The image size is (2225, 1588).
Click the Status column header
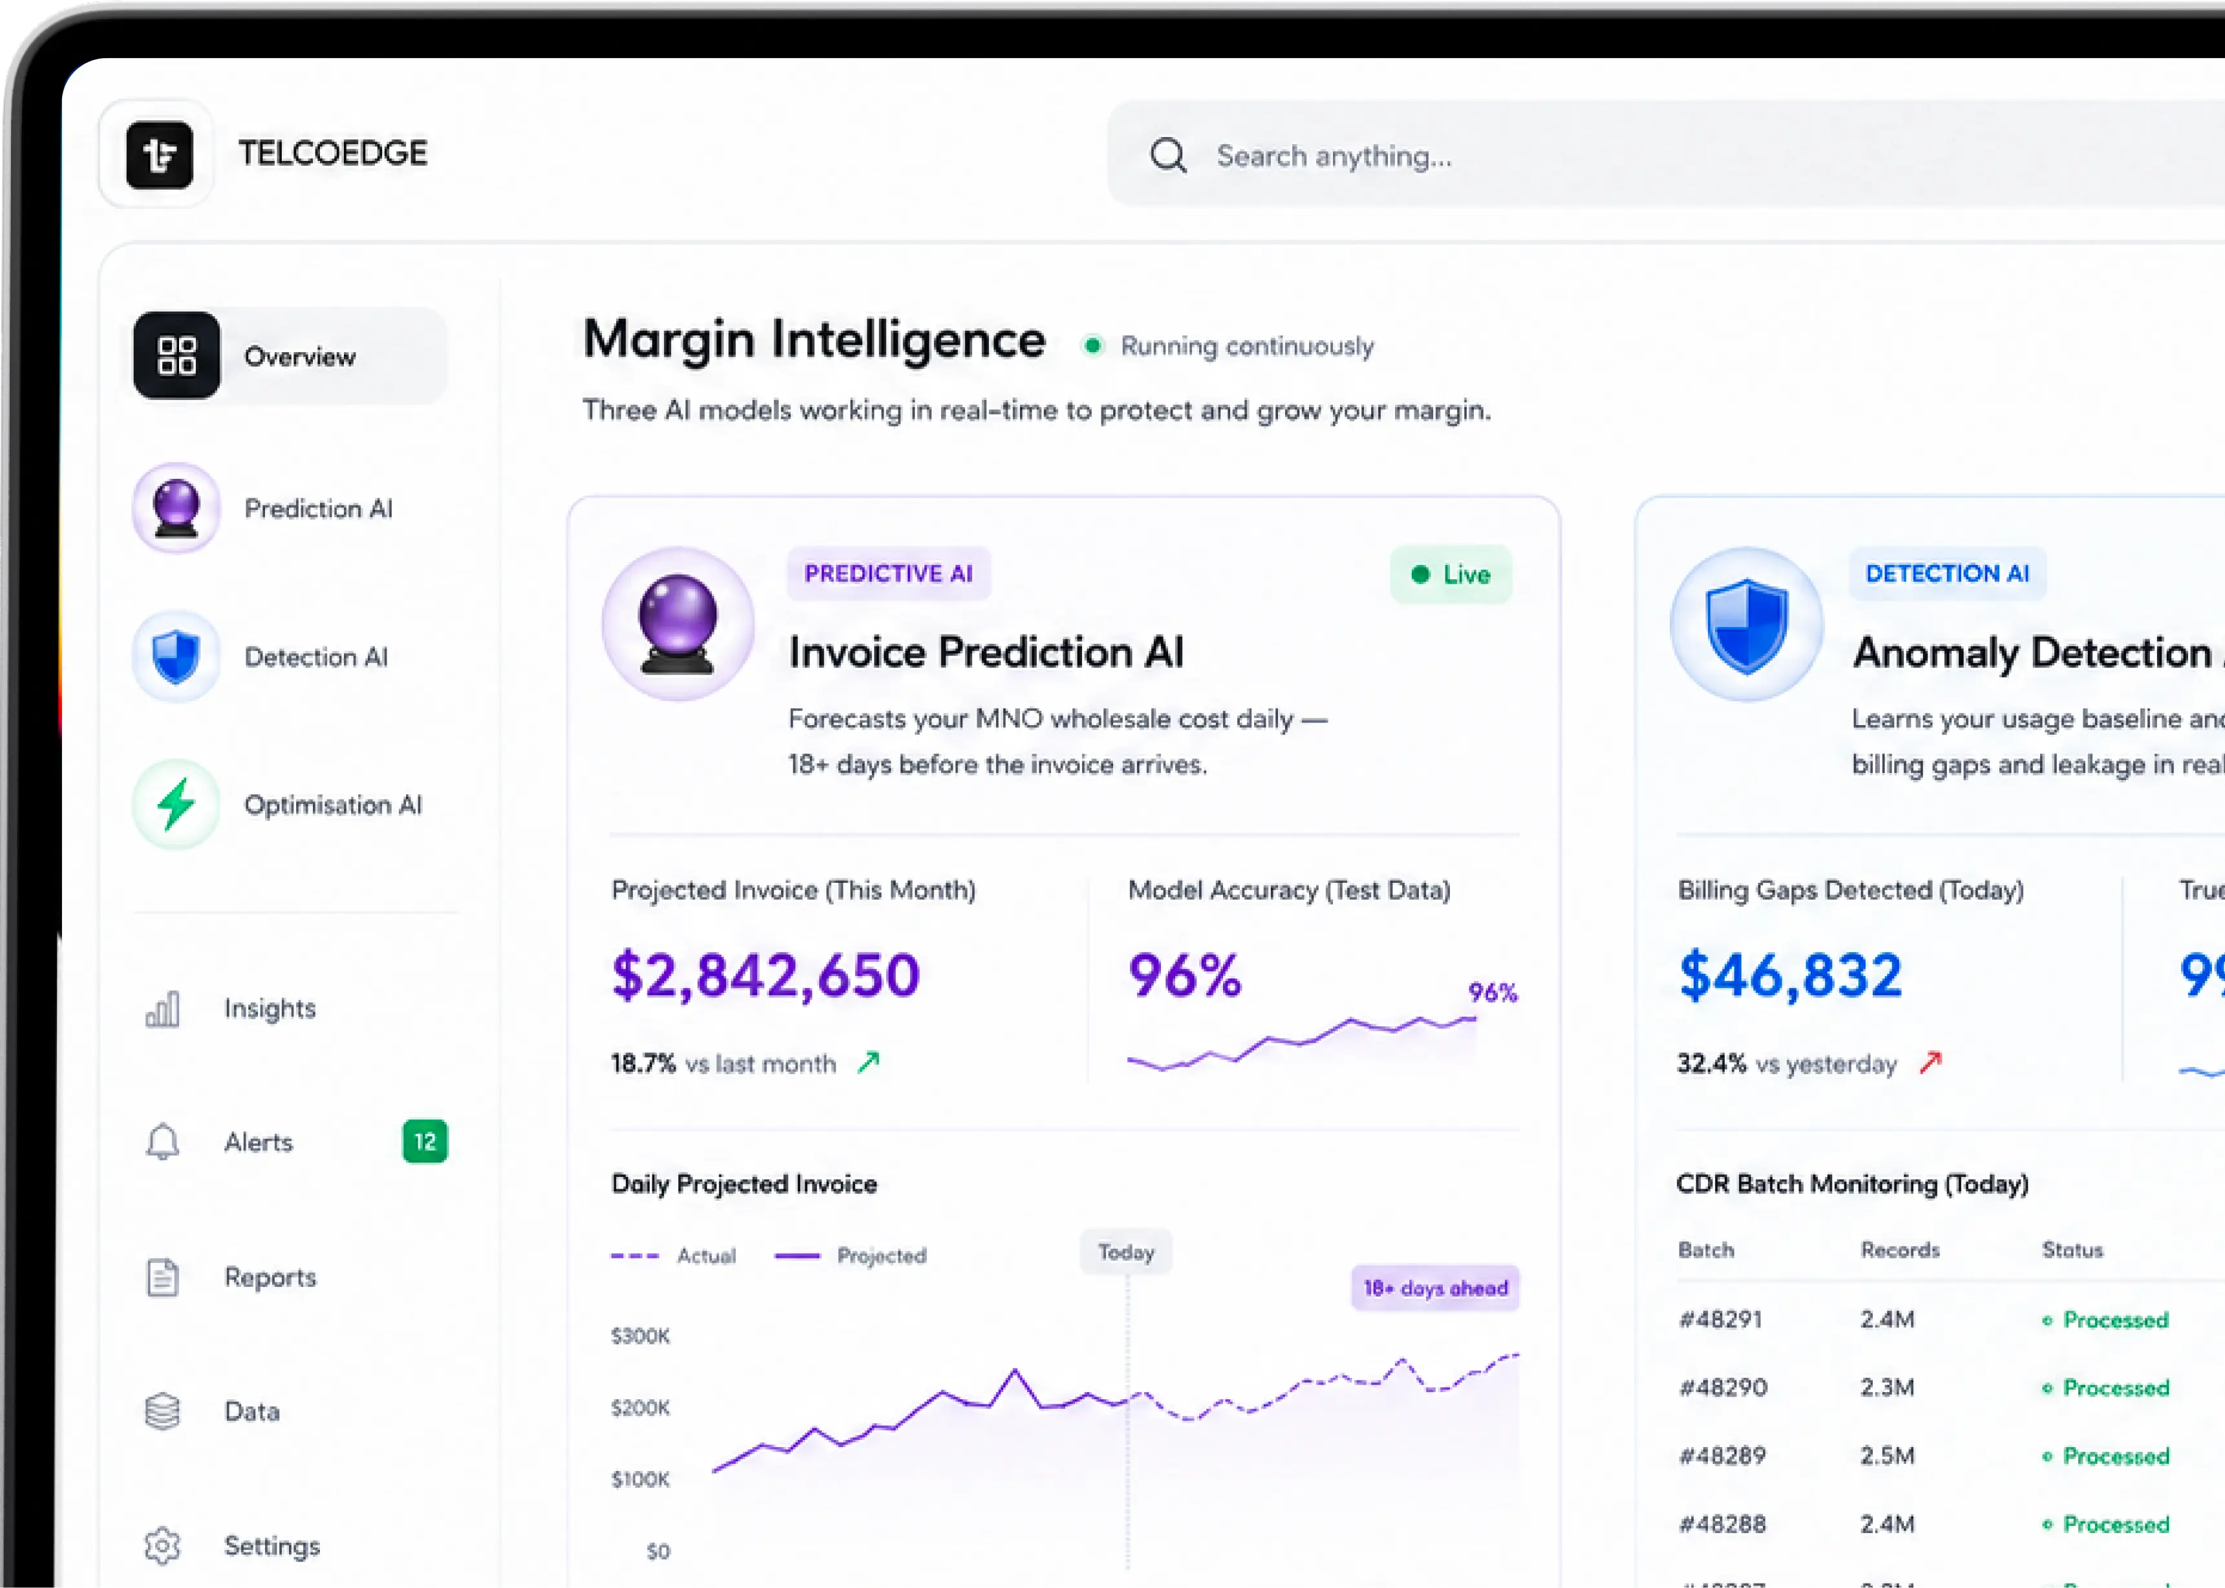point(2072,1250)
